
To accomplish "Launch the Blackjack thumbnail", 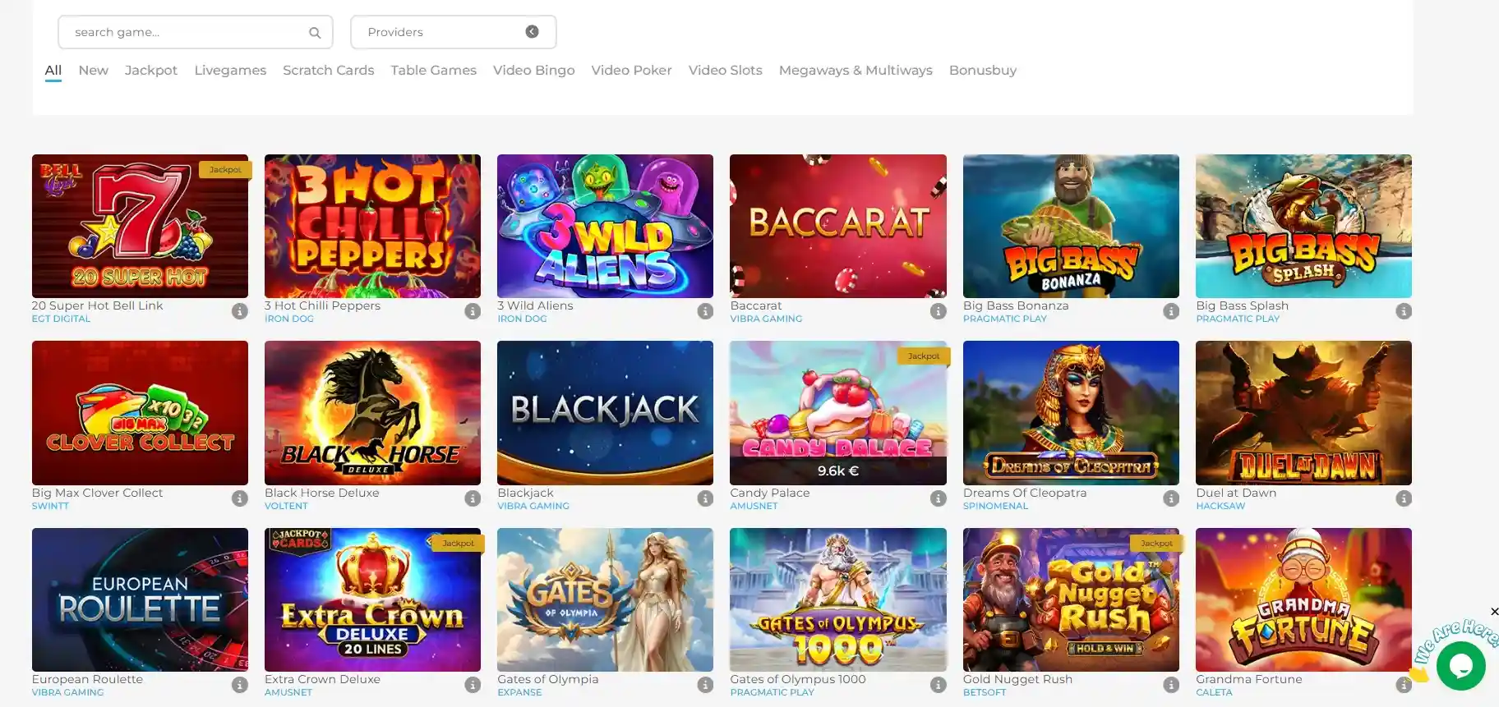I will coord(605,413).
